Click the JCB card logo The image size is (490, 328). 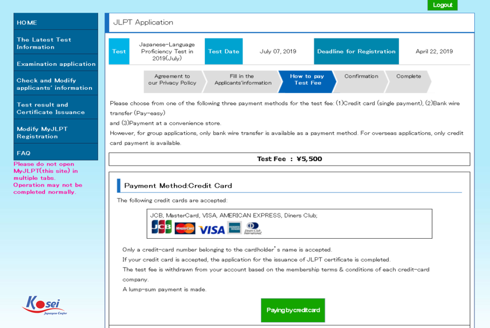tap(161, 227)
